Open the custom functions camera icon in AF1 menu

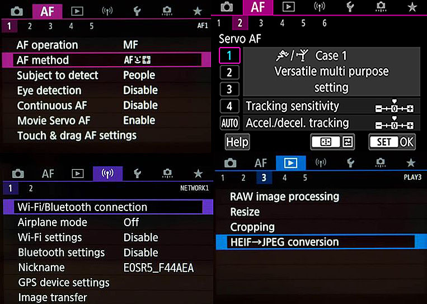(167, 11)
